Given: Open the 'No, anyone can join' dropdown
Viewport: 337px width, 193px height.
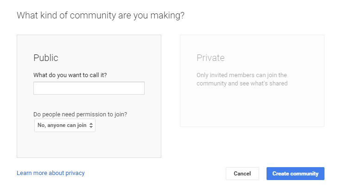Looking at the screenshot, I should coord(64,125).
